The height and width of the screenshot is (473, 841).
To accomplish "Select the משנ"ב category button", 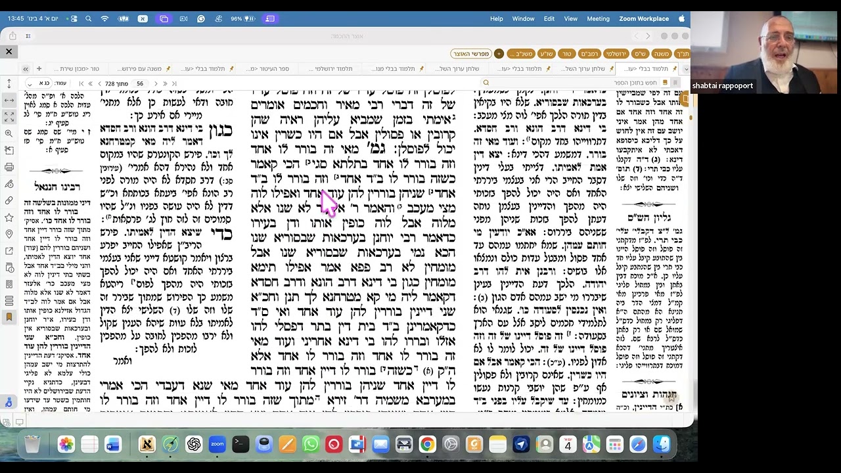I will [522, 54].
